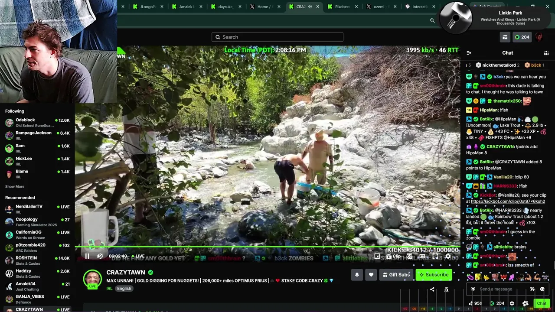Screen dimensions: 555x312
Task: Go to Sam's channel in Following
Action: point(37,148)
